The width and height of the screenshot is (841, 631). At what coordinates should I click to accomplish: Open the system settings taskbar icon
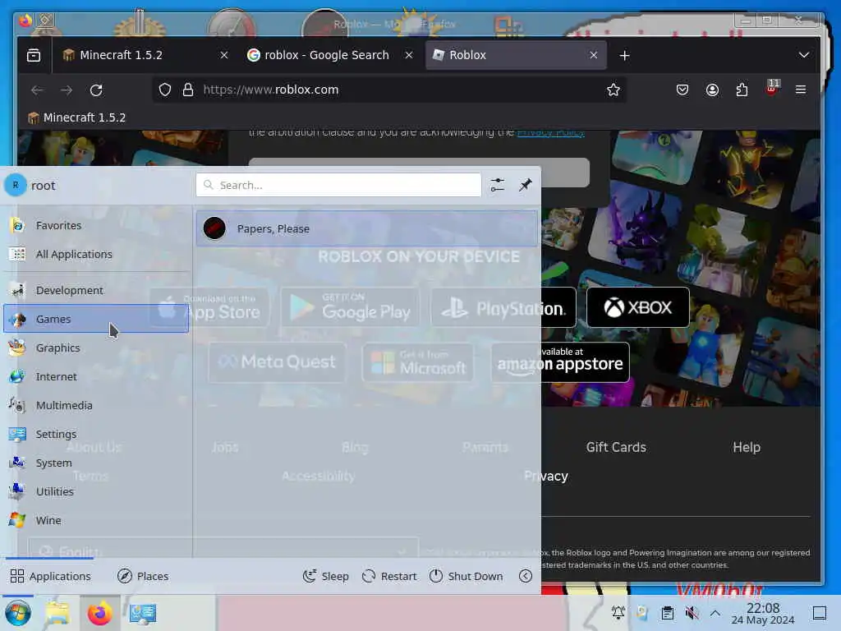[143, 613]
